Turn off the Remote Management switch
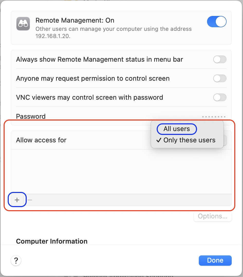Viewport: 243px width, 277px height. tap(217, 22)
